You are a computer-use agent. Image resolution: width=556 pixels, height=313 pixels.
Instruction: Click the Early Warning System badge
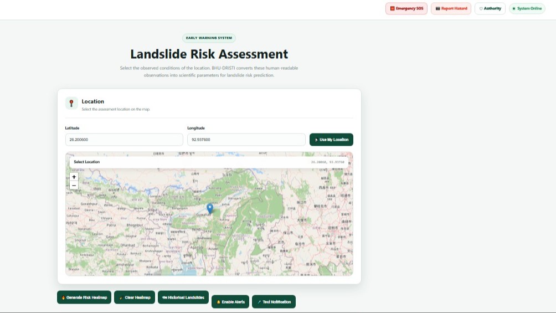coord(209,38)
